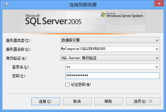Click the server connection icon in title bar
Image resolution: width=166 pixels, height=112 pixels.
pos(6,5)
